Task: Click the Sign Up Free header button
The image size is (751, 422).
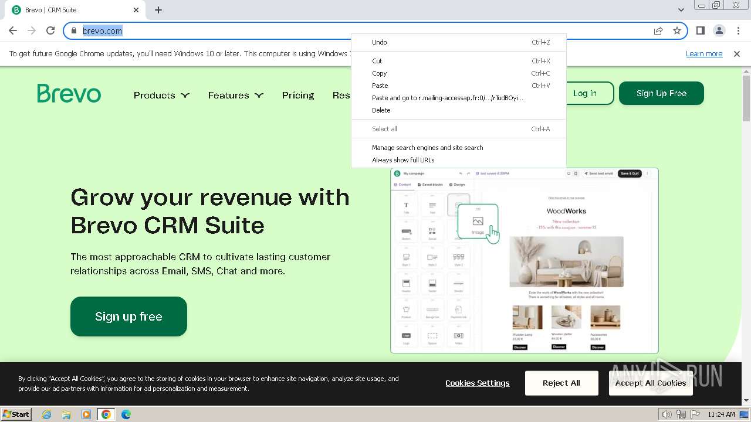Action: [x=661, y=93]
